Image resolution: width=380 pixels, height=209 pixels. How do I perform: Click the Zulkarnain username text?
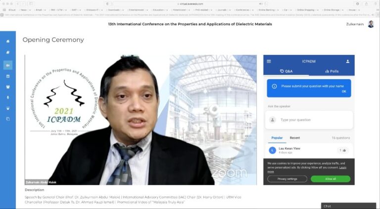tap(355, 24)
